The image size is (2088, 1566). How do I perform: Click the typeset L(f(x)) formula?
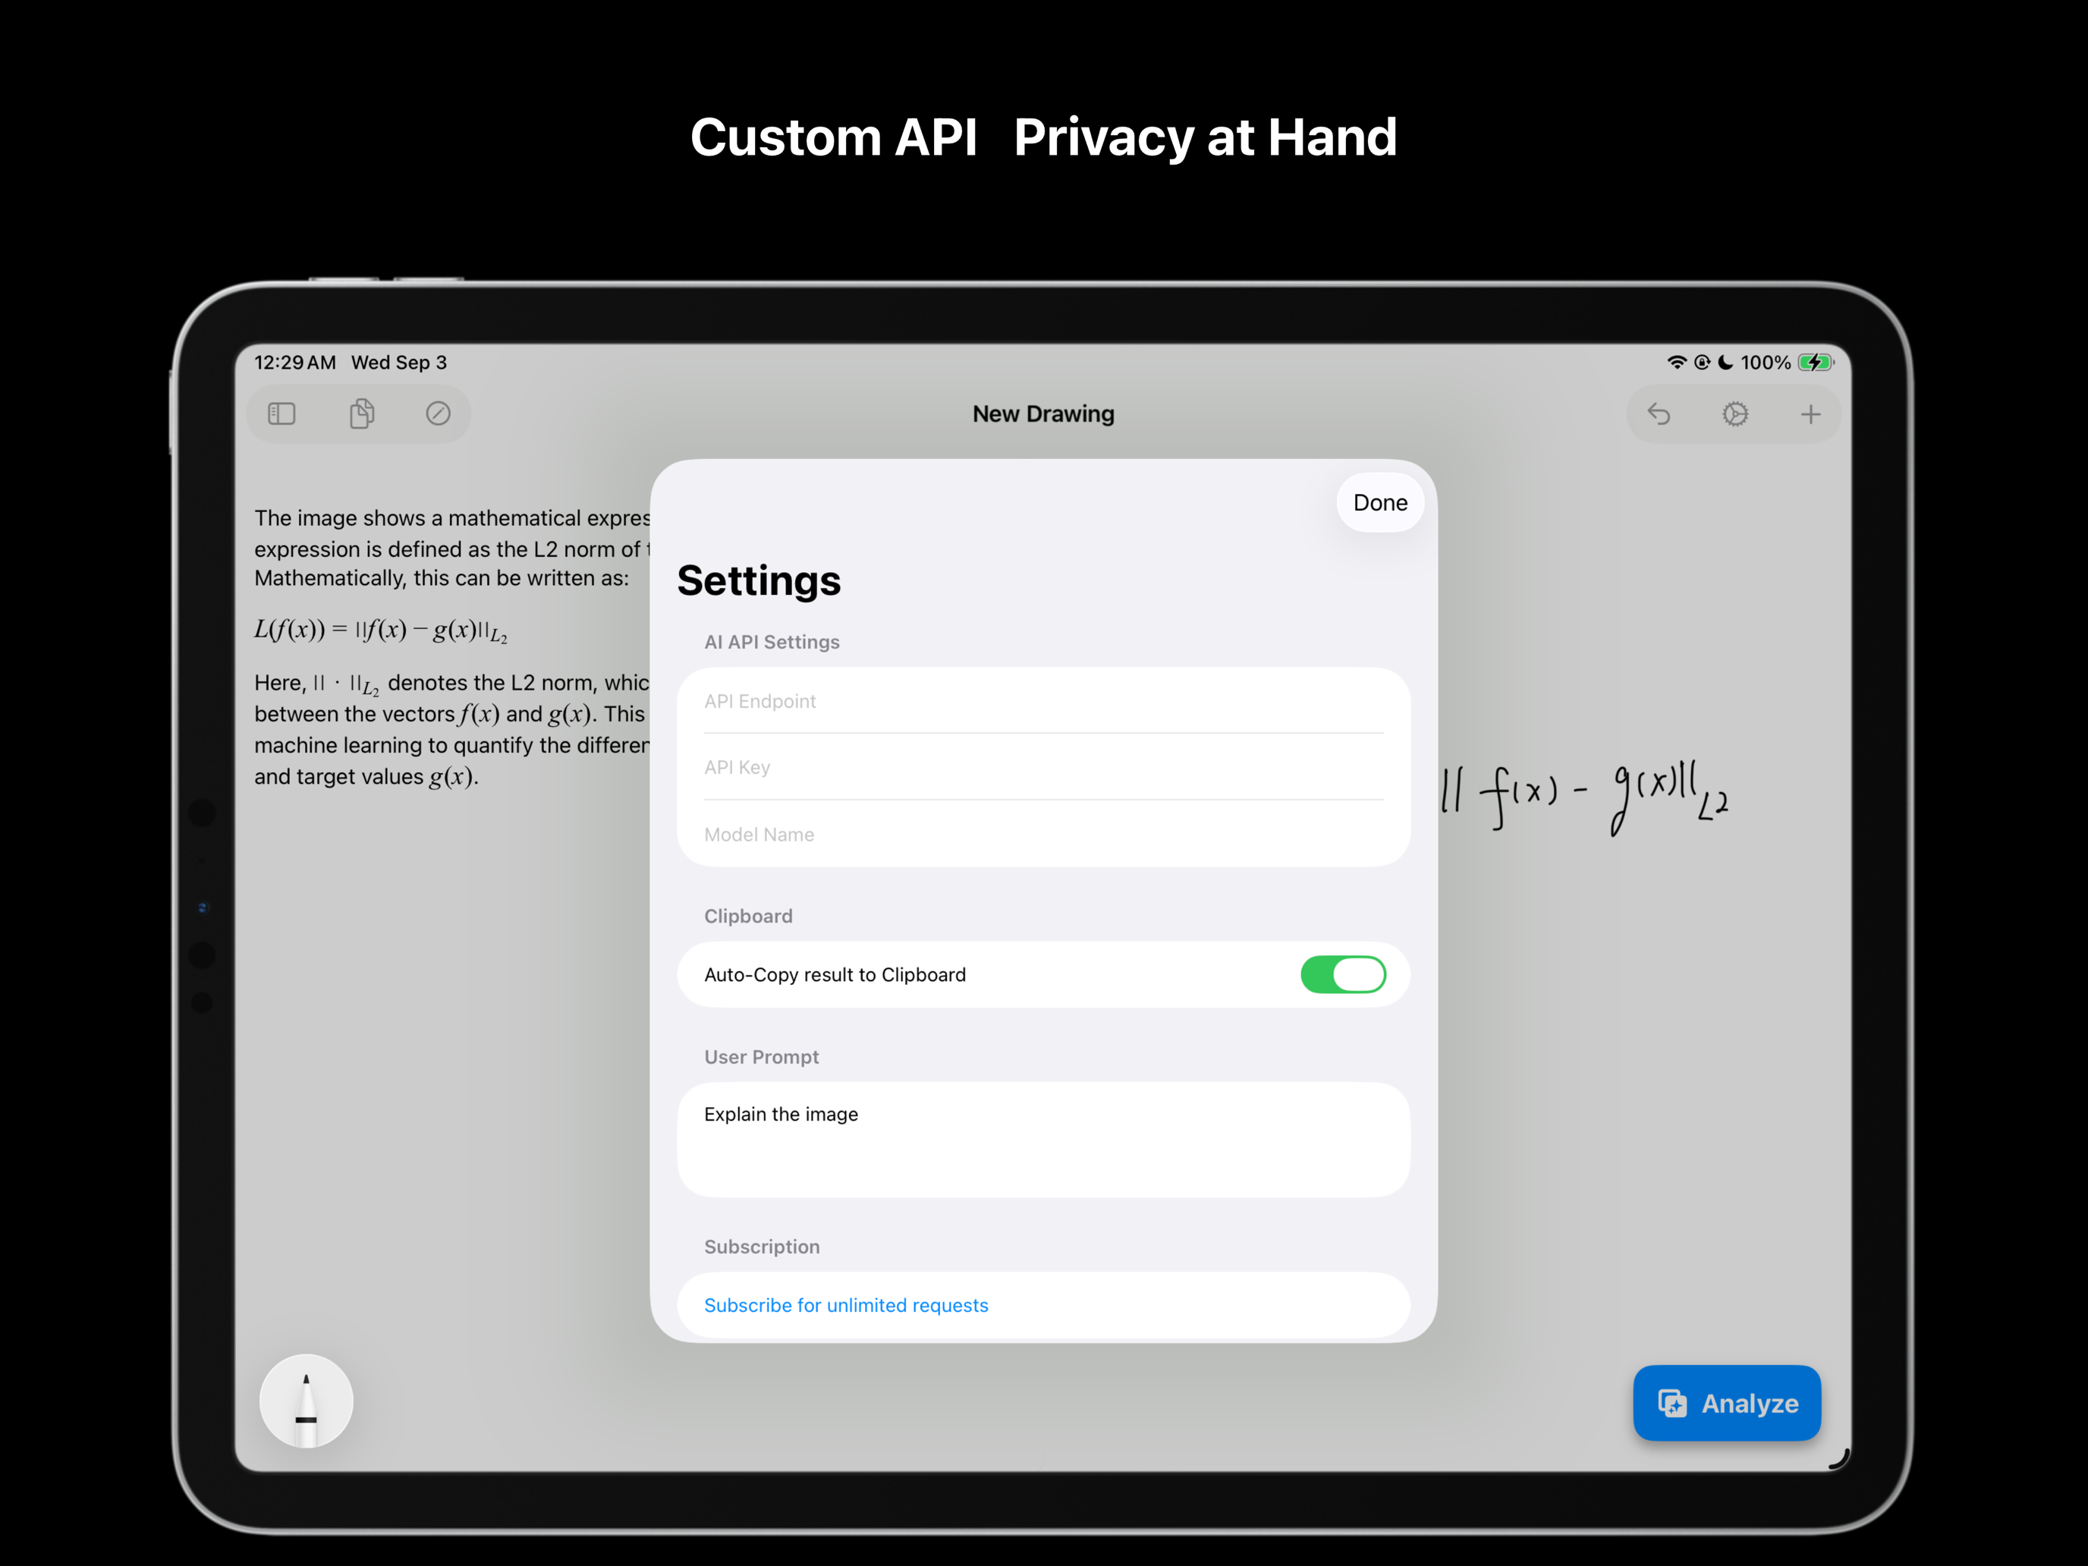tap(382, 630)
